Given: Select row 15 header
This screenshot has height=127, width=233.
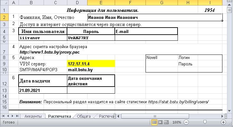Looking at the screenshot, I should point(4,102).
